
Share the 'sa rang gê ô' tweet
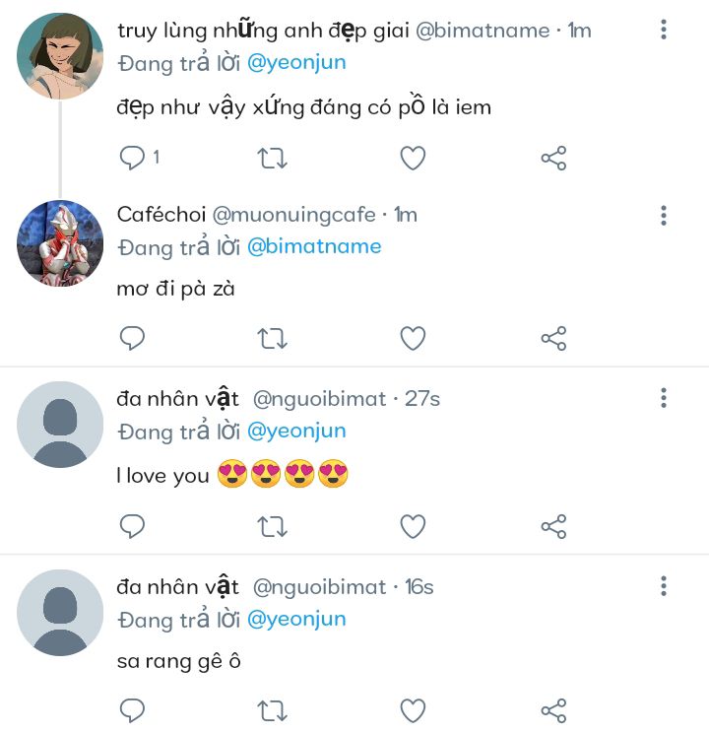[x=553, y=710]
